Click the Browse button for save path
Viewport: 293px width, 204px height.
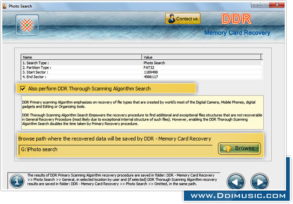tap(239, 148)
